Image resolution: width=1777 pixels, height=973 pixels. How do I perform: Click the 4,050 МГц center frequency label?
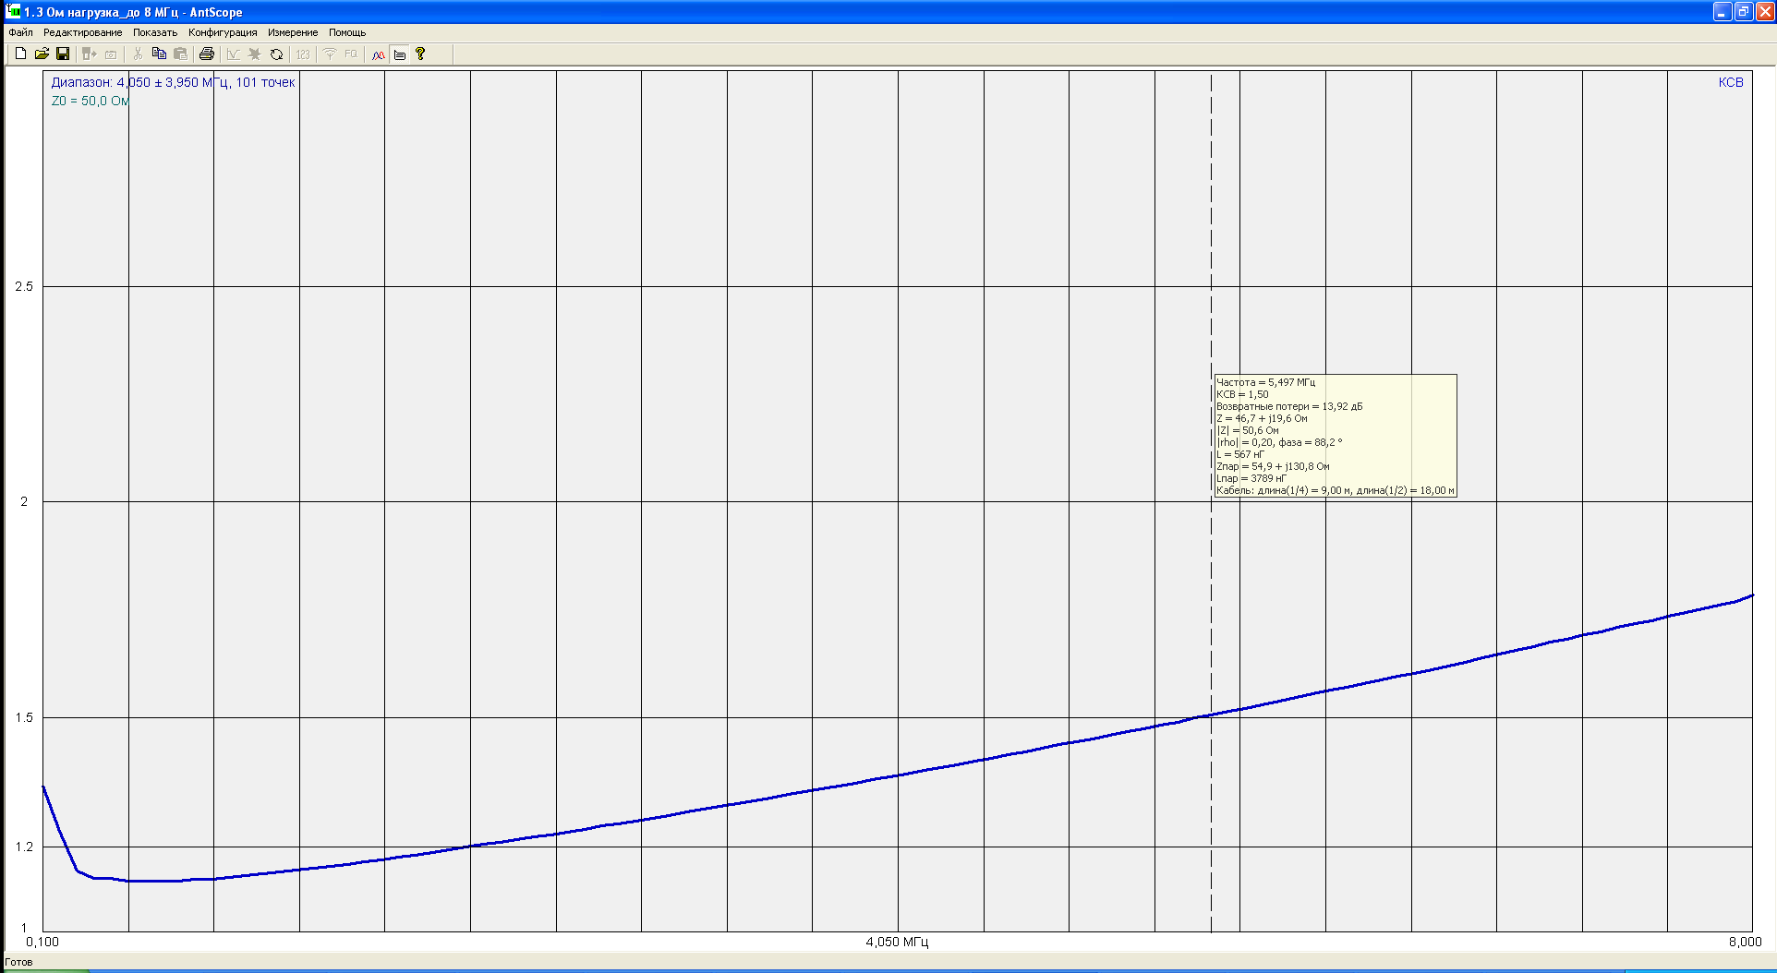(897, 943)
